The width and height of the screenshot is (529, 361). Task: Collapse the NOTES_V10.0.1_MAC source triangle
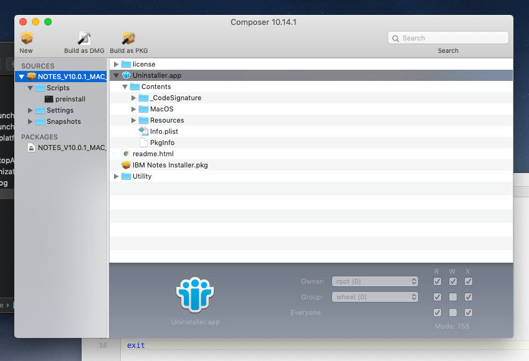[22, 77]
